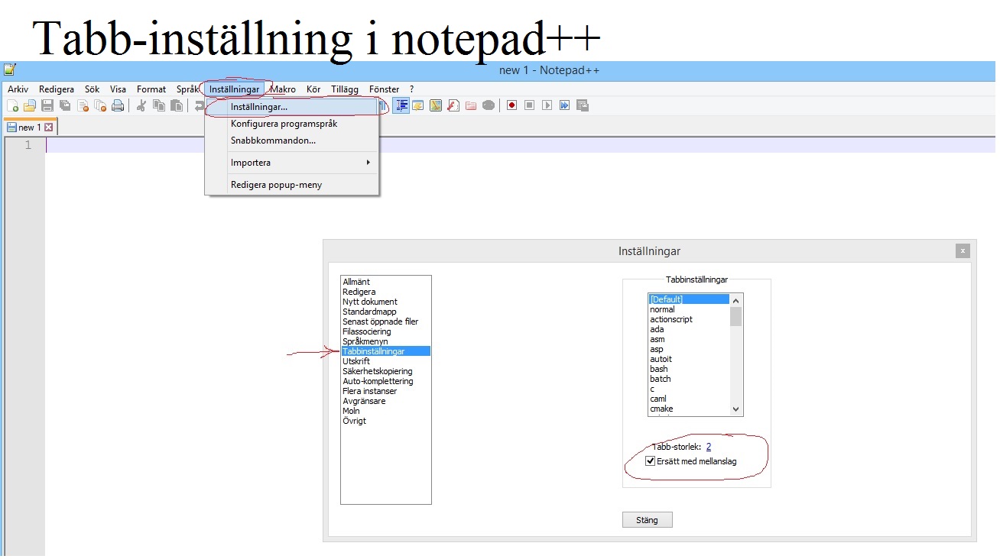Click the Save All toolbar icon
The width and height of the screenshot is (1000, 559).
(65, 106)
